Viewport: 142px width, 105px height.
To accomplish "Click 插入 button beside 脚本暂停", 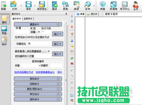I will click(58, 54).
